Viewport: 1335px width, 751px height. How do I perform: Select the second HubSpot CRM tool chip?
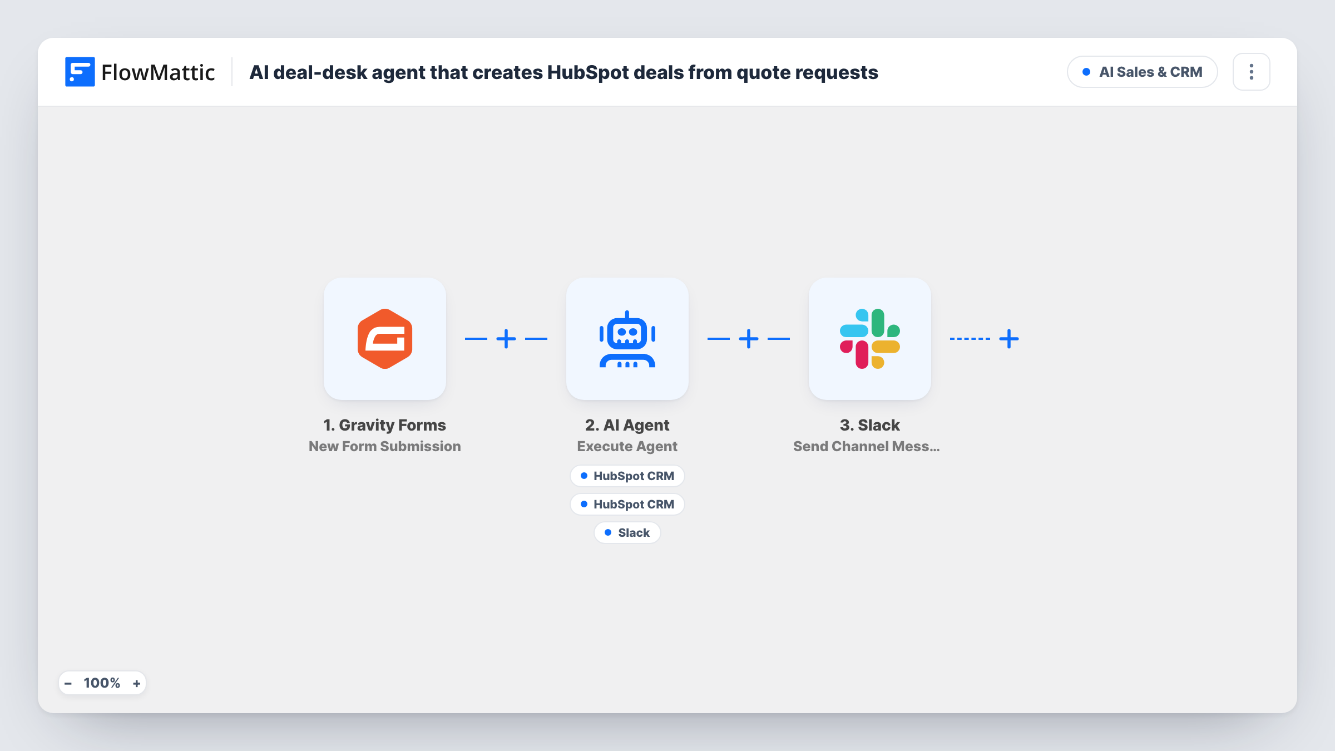click(x=627, y=505)
